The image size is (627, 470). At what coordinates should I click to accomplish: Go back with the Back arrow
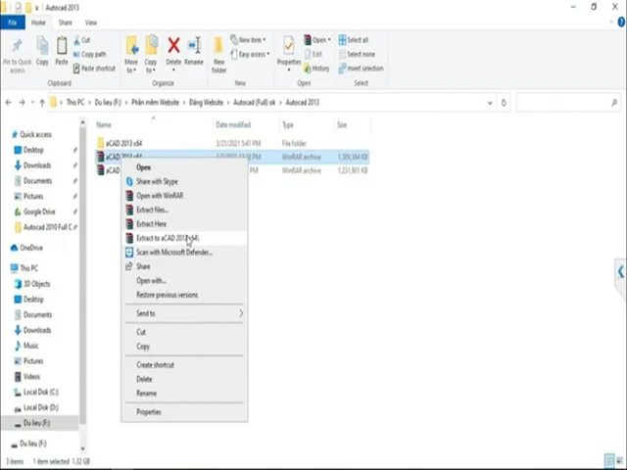9,103
